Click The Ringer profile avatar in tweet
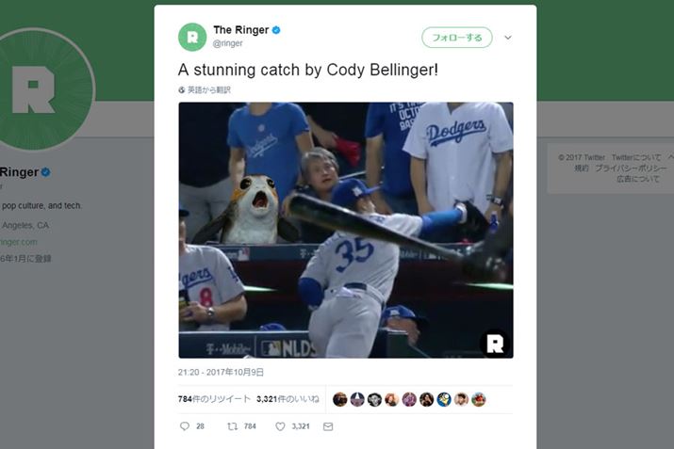The image size is (674, 449). coord(192,37)
